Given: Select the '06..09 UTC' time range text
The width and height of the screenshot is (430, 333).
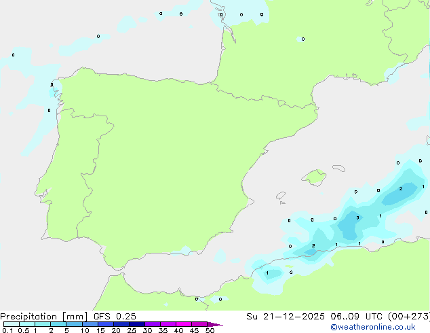Looking at the screenshot, I should click(x=355, y=317).
